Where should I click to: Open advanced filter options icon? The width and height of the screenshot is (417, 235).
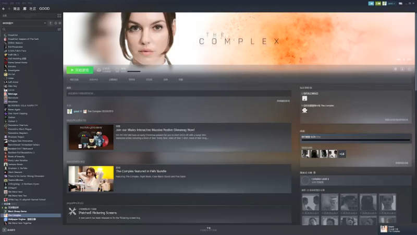(x=59, y=29)
